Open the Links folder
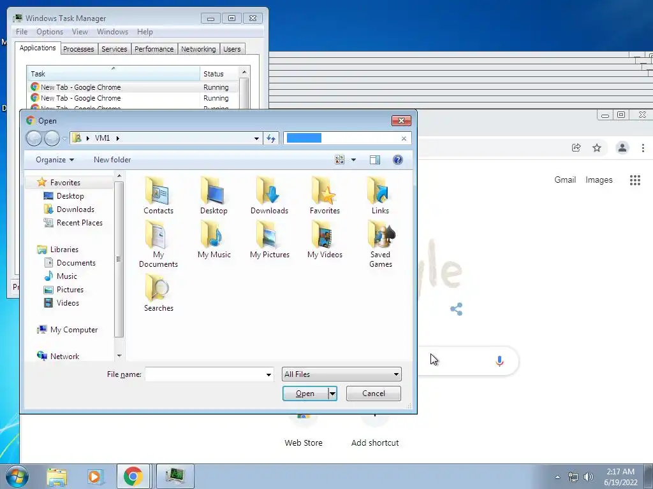The height and width of the screenshot is (489, 653). (x=380, y=195)
